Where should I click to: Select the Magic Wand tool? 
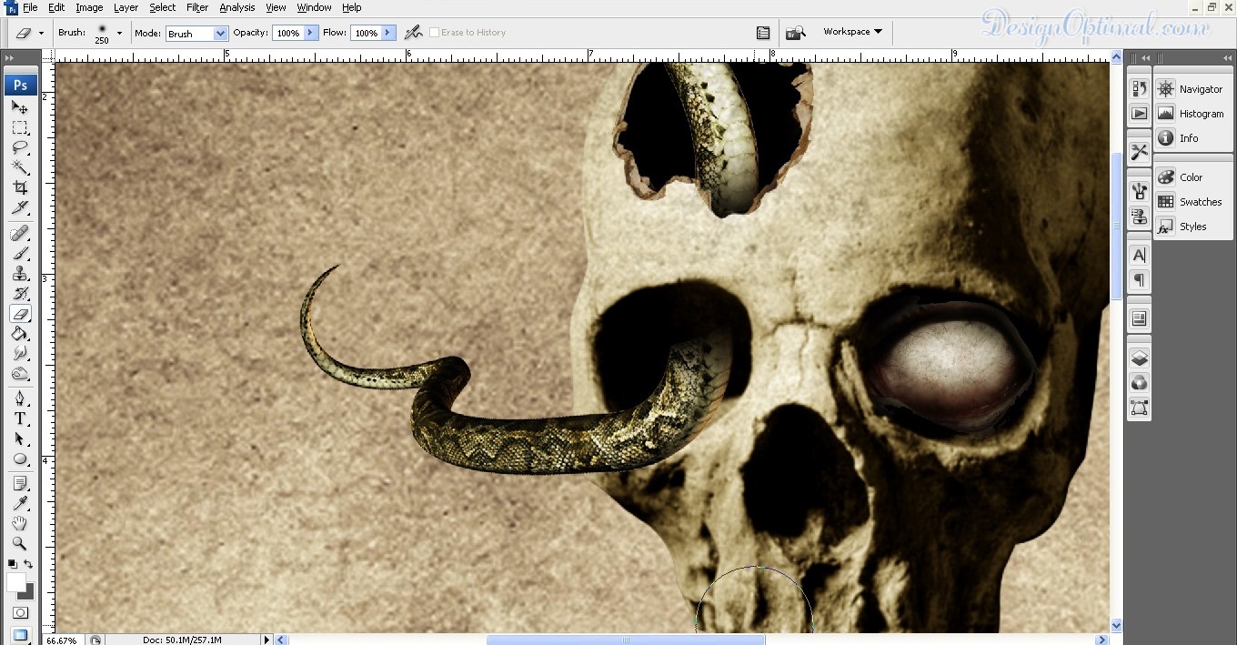click(20, 167)
